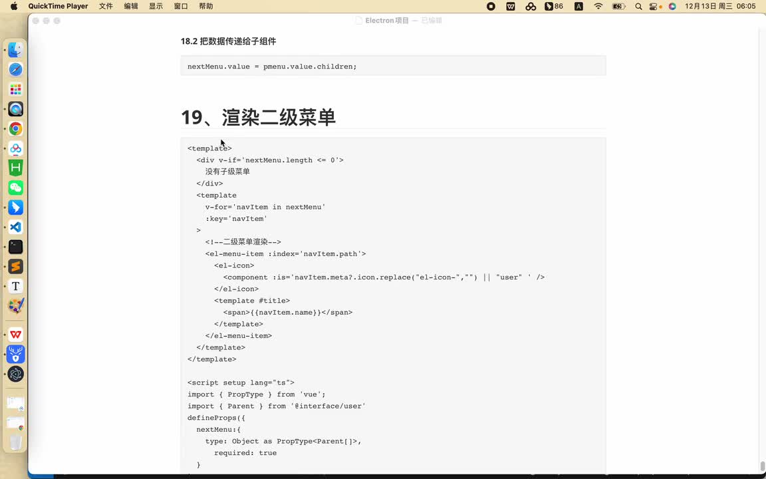Click the bird icon showing 86 in menu bar

pos(554,7)
